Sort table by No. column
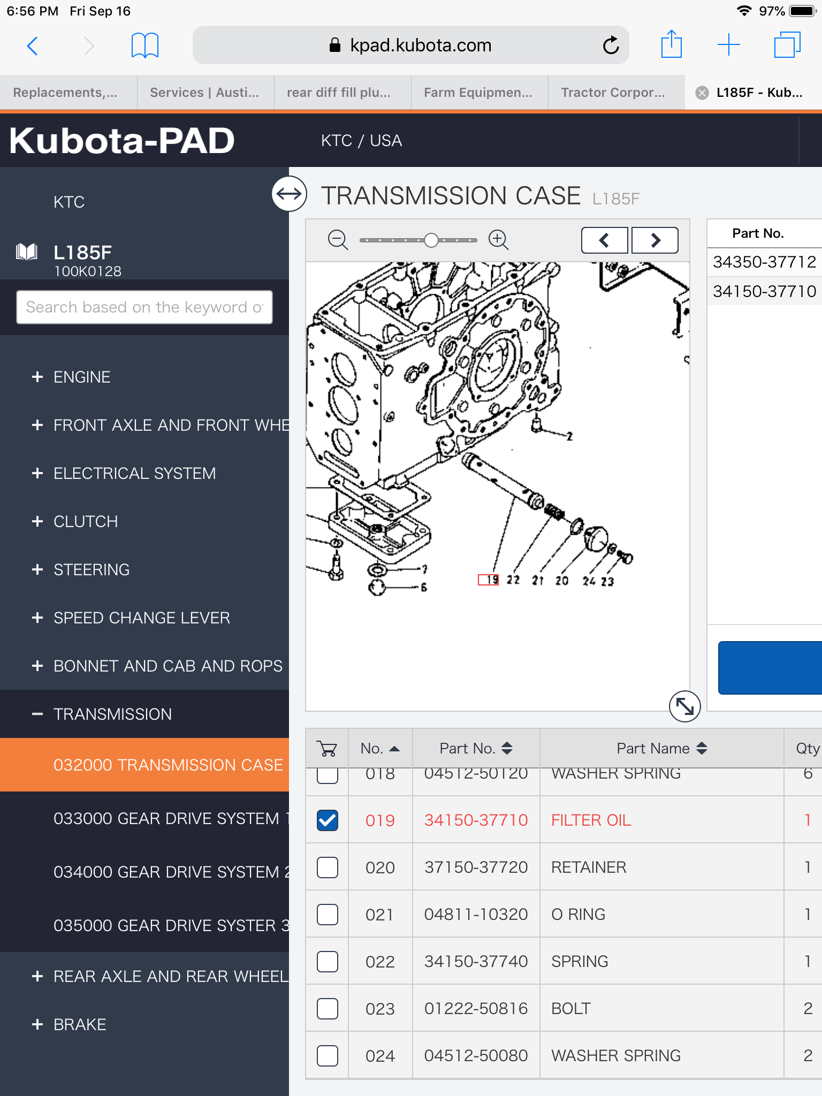This screenshot has width=822, height=1096. tap(380, 748)
